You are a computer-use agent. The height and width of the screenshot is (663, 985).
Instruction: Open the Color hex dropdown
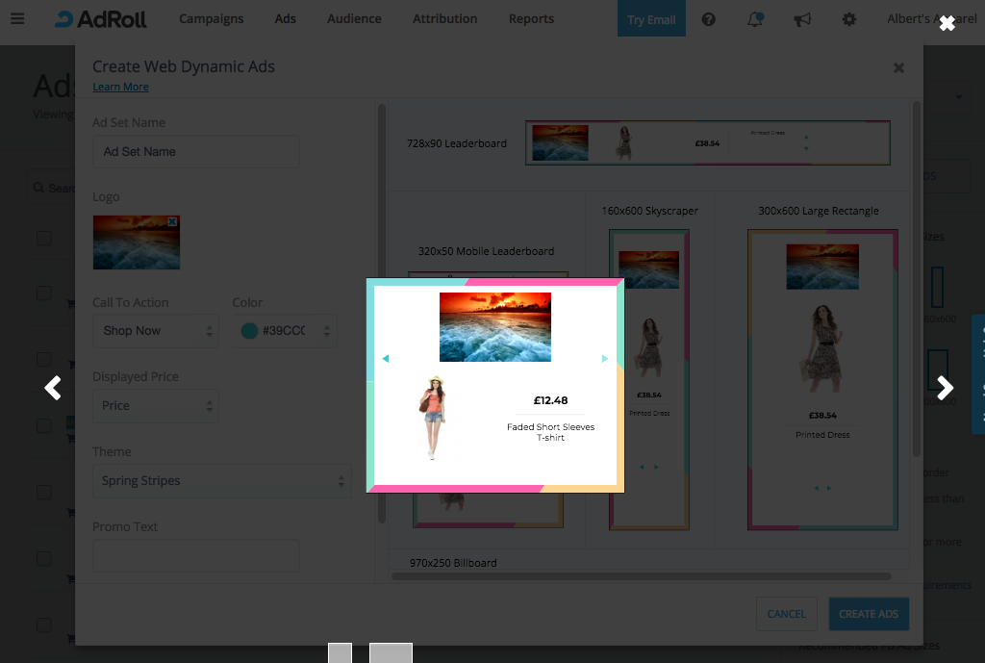(x=285, y=331)
